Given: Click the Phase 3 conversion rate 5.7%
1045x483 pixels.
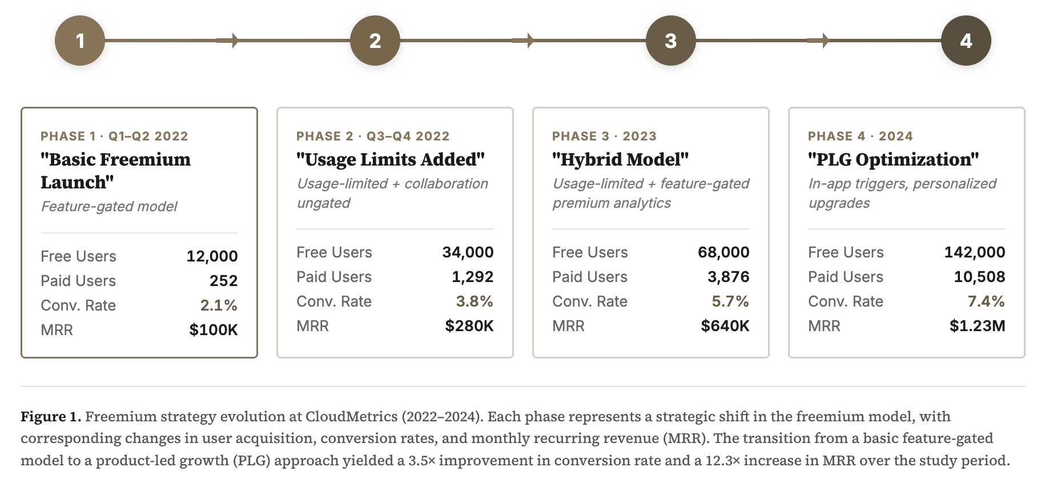Looking at the screenshot, I should click(x=730, y=301).
